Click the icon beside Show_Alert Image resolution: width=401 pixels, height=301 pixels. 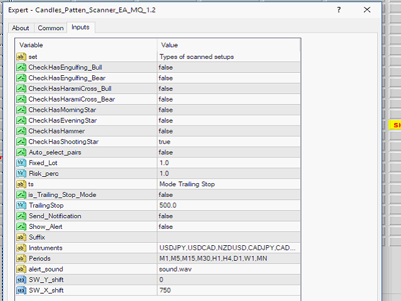tap(21, 226)
